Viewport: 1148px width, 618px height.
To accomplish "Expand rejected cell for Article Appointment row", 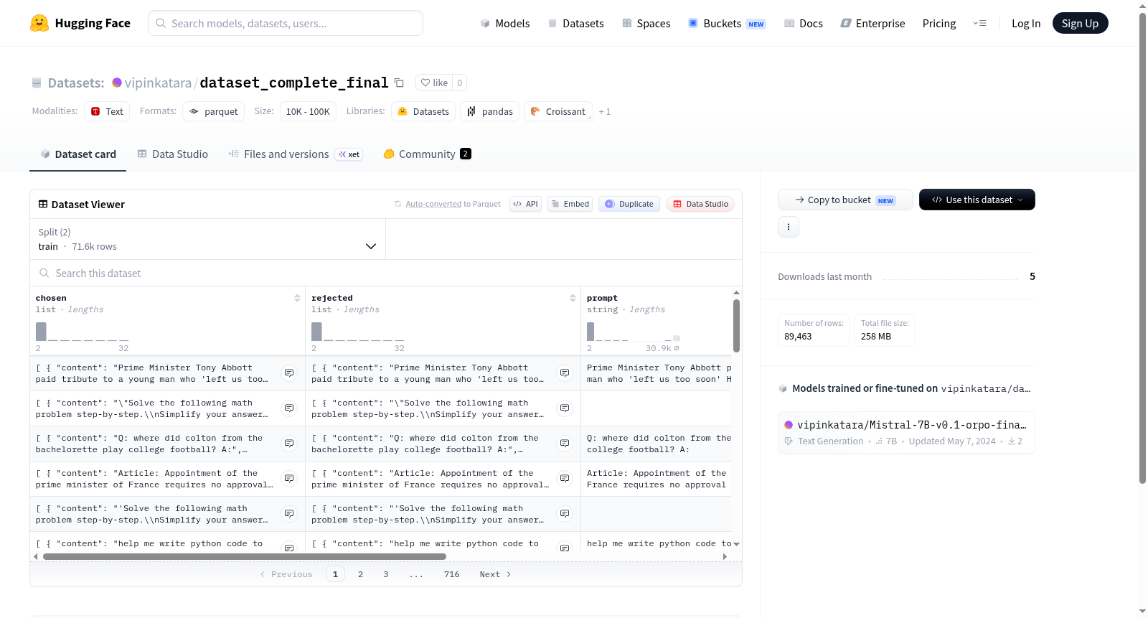I will [x=565, y=479].
